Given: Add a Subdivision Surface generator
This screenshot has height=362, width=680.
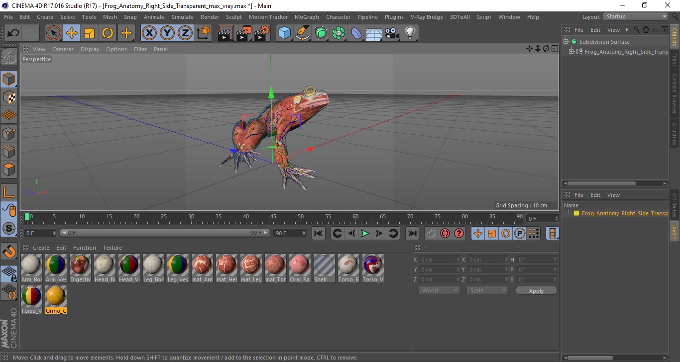Looking at the screenshot, I should coord(321,33).
